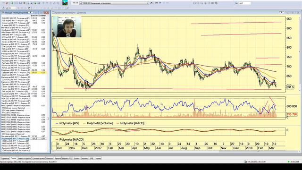Open the Золото tab
302x170 pixels.
(x=76, y=159)
